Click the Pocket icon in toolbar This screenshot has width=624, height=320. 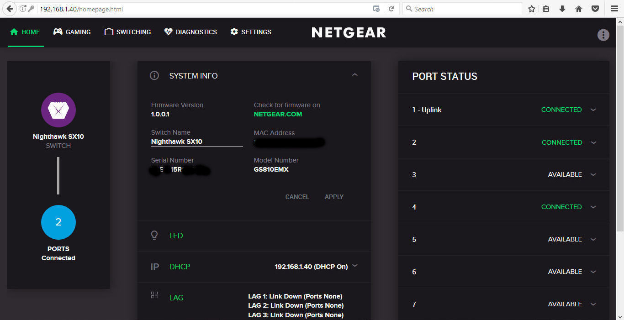click(x=595, y=9)
